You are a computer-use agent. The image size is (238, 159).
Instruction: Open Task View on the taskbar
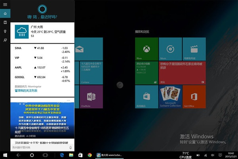pyautogui.click(x=45, y=155)
